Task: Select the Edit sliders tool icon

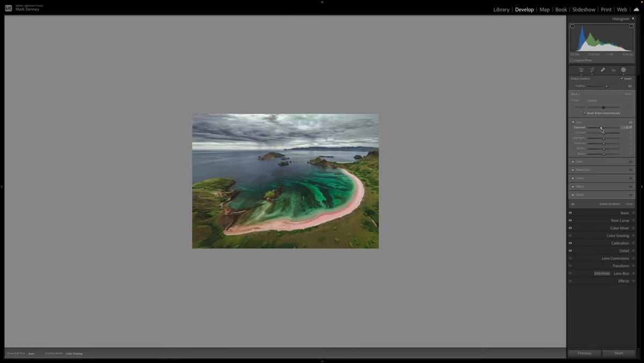Action: tap(581, 70)
